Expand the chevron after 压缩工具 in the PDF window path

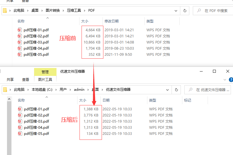[x=84, y=11]
